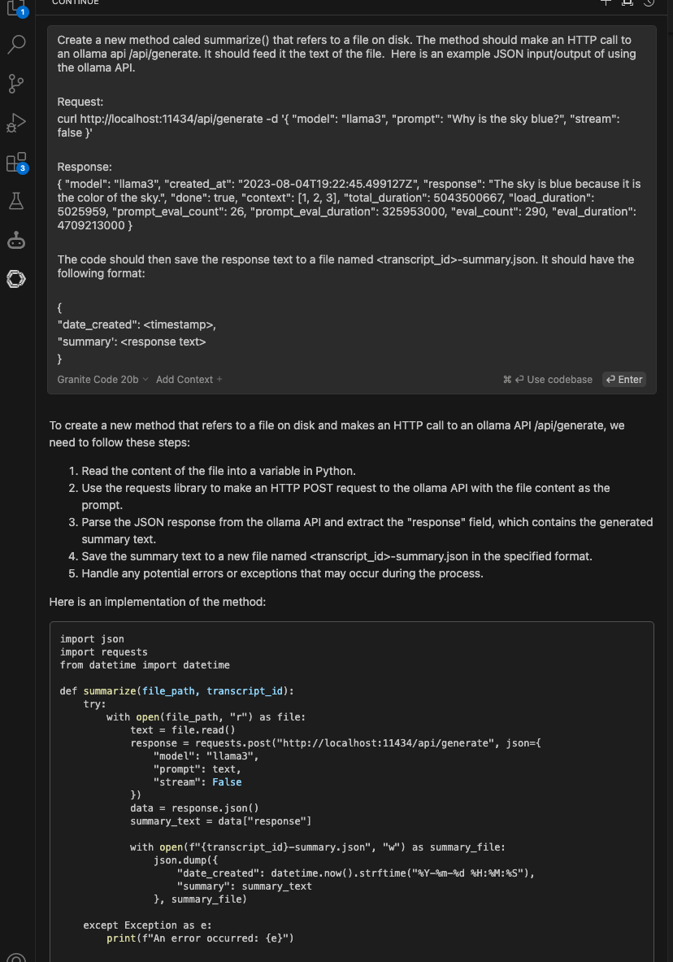Select the robot assistant sidebar icon
This screenshot has width=673, height=962.
pos(15,240)
